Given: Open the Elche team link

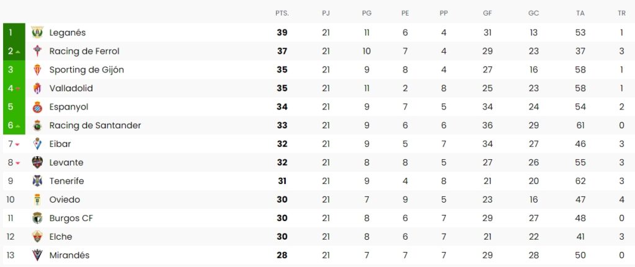Looking at the screenshot, I should 61,237.
